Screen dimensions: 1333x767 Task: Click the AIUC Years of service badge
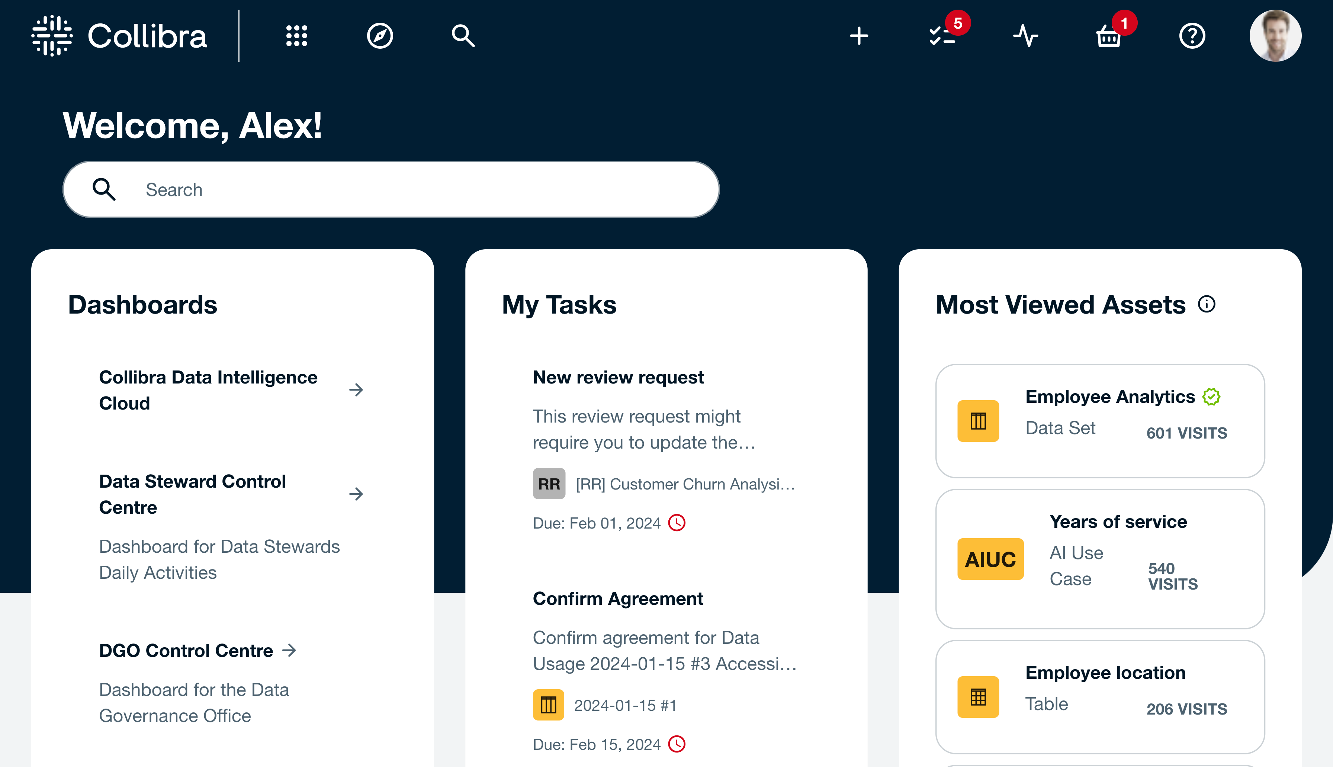point(990,559)
